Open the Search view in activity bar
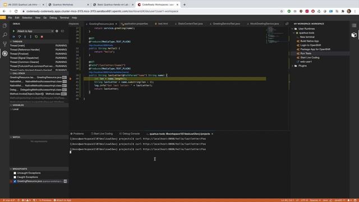Screen dimensions: 359x202 (x=4, y=35)
